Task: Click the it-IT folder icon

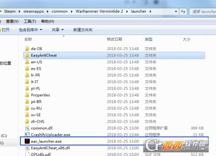Action: click(27, 82)
